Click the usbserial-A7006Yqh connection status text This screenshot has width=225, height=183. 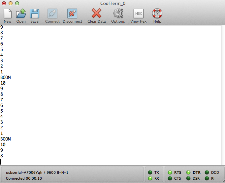[37, 172]
